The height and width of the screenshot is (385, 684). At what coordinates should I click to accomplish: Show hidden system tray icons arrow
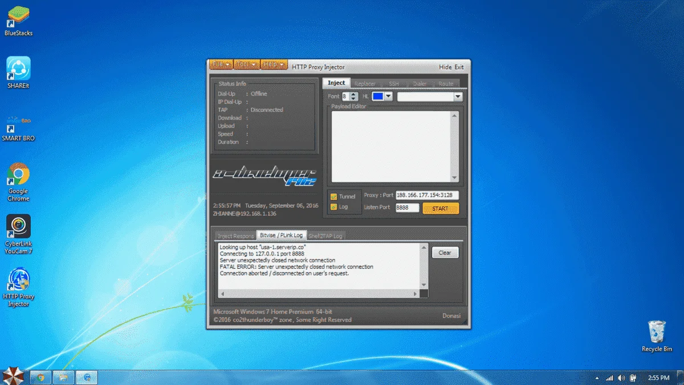[597, 378]
